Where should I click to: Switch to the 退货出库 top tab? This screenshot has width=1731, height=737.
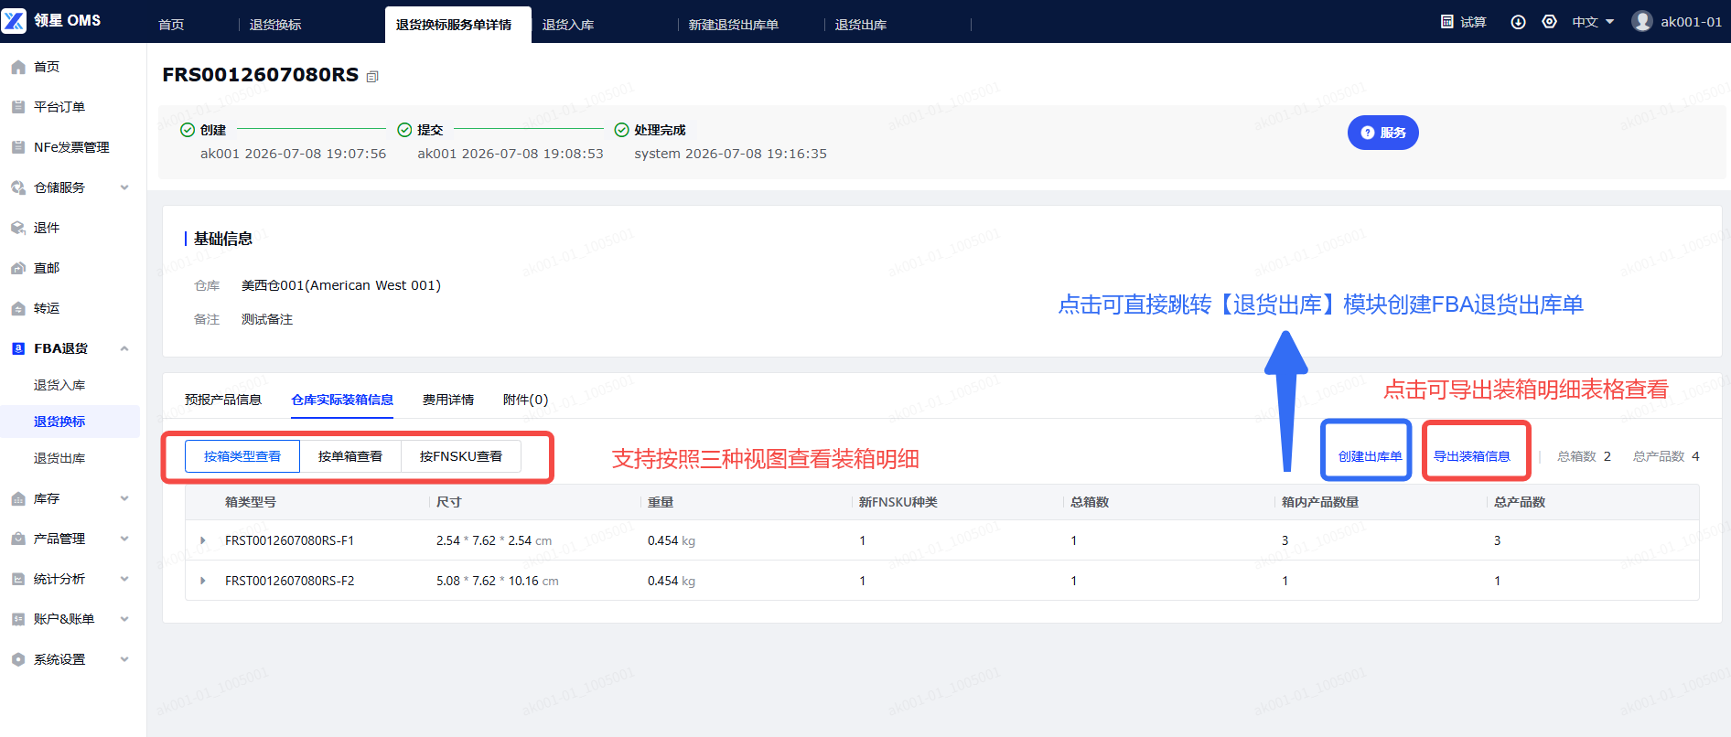point(861,25)
